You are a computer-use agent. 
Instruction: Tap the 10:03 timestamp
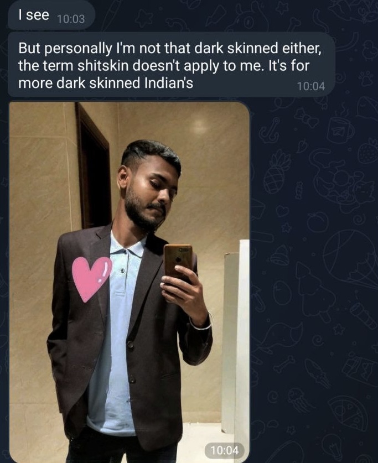coord(71,19)
